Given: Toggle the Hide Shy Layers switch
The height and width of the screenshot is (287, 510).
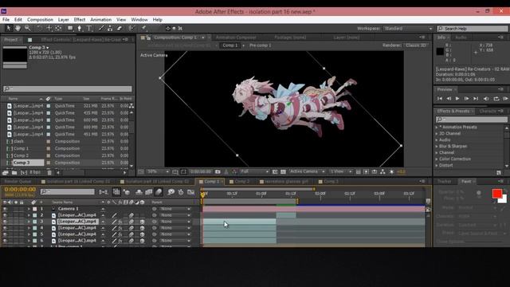Looking at the screenshot, I should point(139,192).
